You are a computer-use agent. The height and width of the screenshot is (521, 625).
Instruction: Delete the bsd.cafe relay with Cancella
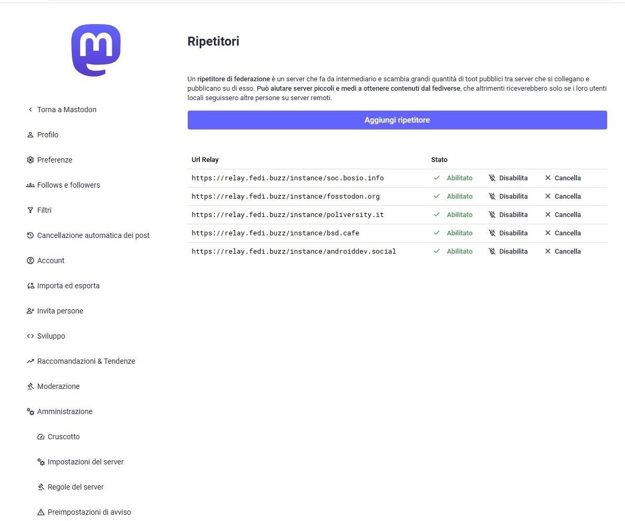563,233
